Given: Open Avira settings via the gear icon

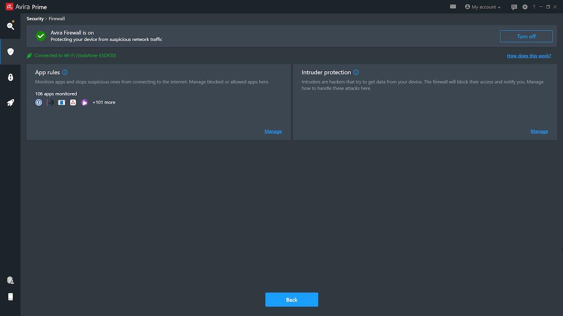Looking at the screenshot, I should 525,7.
